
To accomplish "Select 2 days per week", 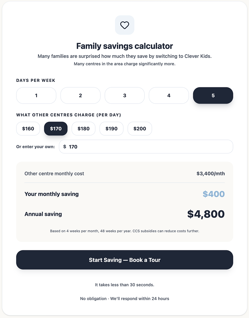I will [x=81, y=96].
